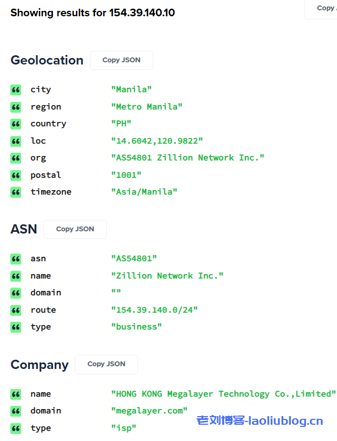Click the 154.39.140.0/24 route value
Image resolution: width=337 pixels, height=441 pixels.
point(154,310)
